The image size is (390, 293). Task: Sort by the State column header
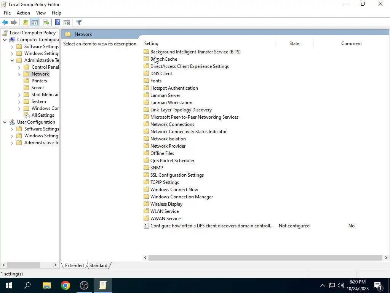pos(294,43)
